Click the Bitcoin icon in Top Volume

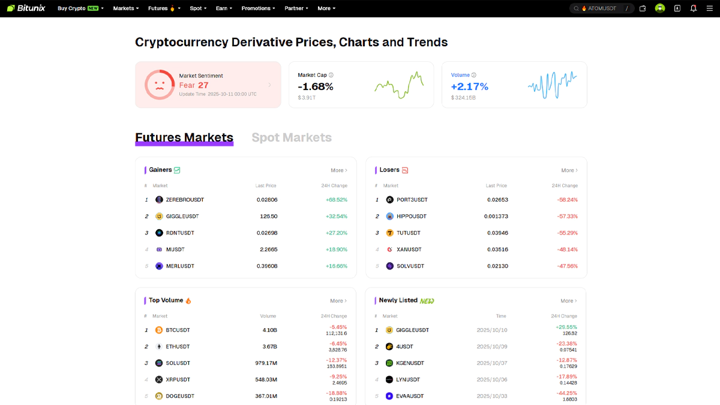point(159,330)
